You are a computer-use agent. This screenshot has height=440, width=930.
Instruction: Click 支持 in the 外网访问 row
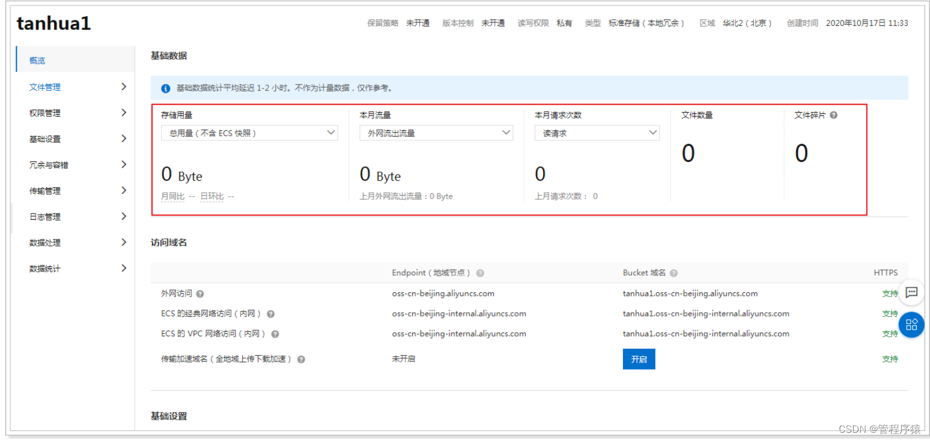890,294
